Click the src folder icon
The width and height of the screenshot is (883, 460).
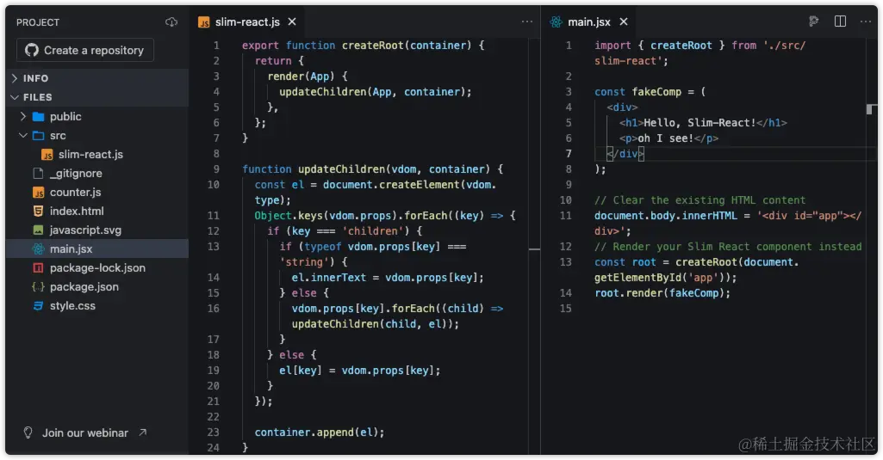pyautogui.click(x=38, y=136)
